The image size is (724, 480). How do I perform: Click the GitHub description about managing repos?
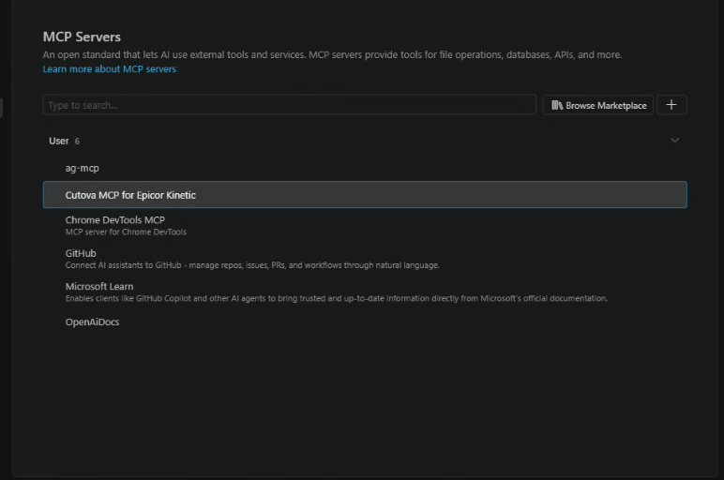coord(252,265)
